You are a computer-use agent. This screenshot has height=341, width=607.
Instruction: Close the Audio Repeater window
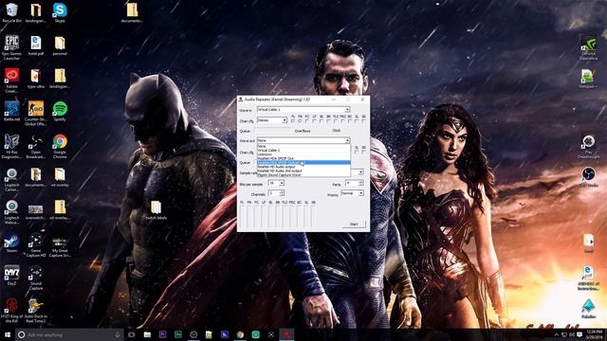click(x=362, y=99)
